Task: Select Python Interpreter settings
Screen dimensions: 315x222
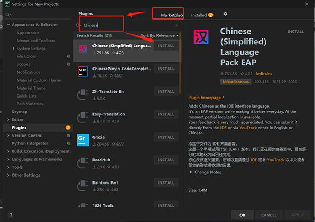Action: [30, 143]
